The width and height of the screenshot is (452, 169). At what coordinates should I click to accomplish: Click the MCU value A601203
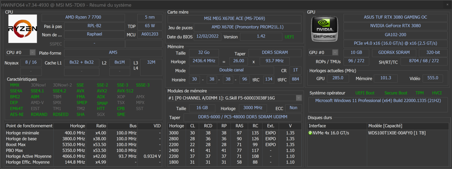click(x=150, y=35)
